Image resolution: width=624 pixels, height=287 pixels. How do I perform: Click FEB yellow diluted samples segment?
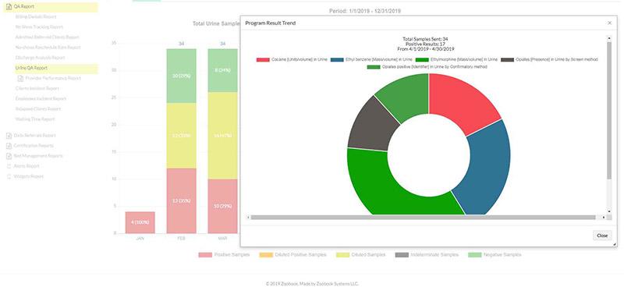pos(182,136)
